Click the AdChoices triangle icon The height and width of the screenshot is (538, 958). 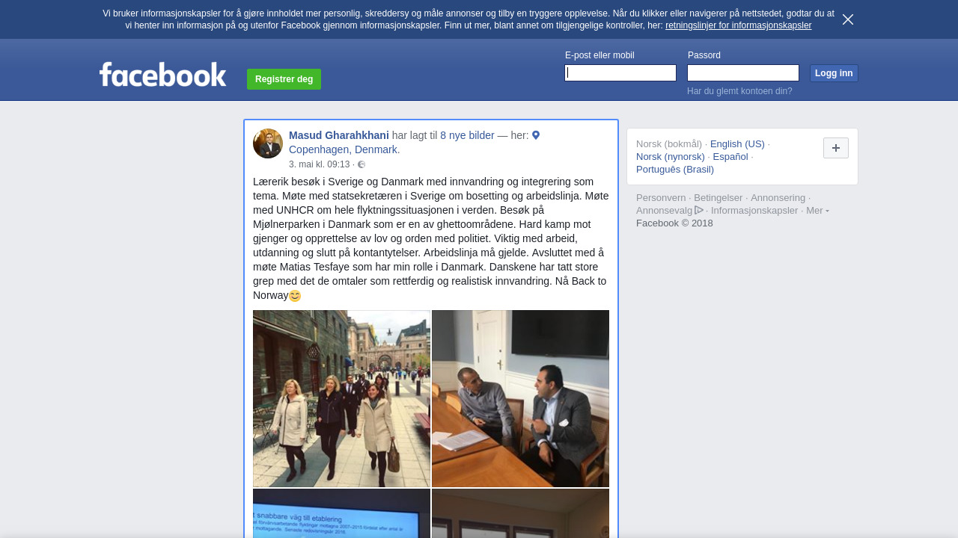(x=699, y=210)
